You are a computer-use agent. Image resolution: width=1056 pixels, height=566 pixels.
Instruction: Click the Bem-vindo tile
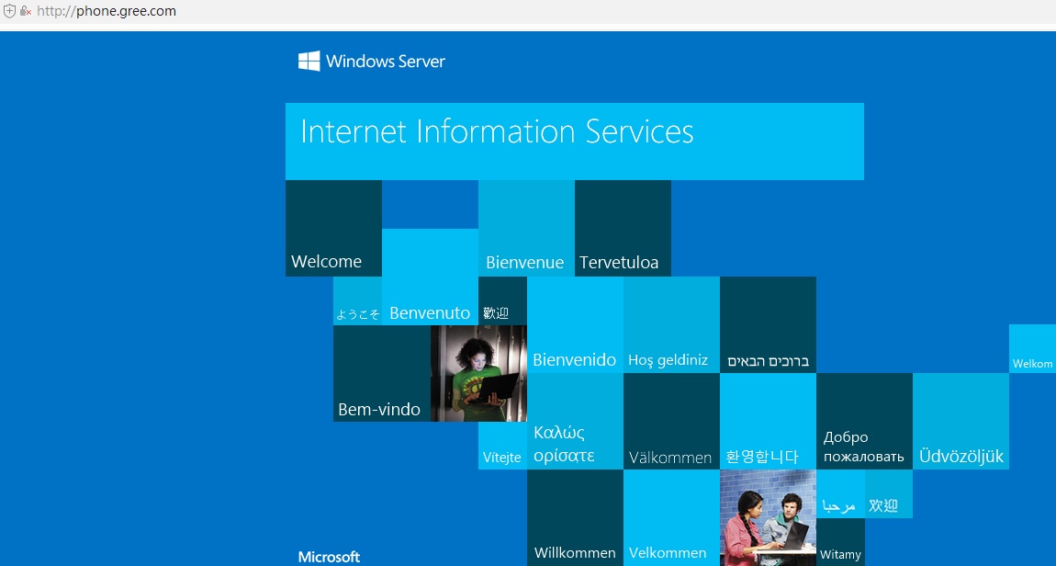coord(382,373)
